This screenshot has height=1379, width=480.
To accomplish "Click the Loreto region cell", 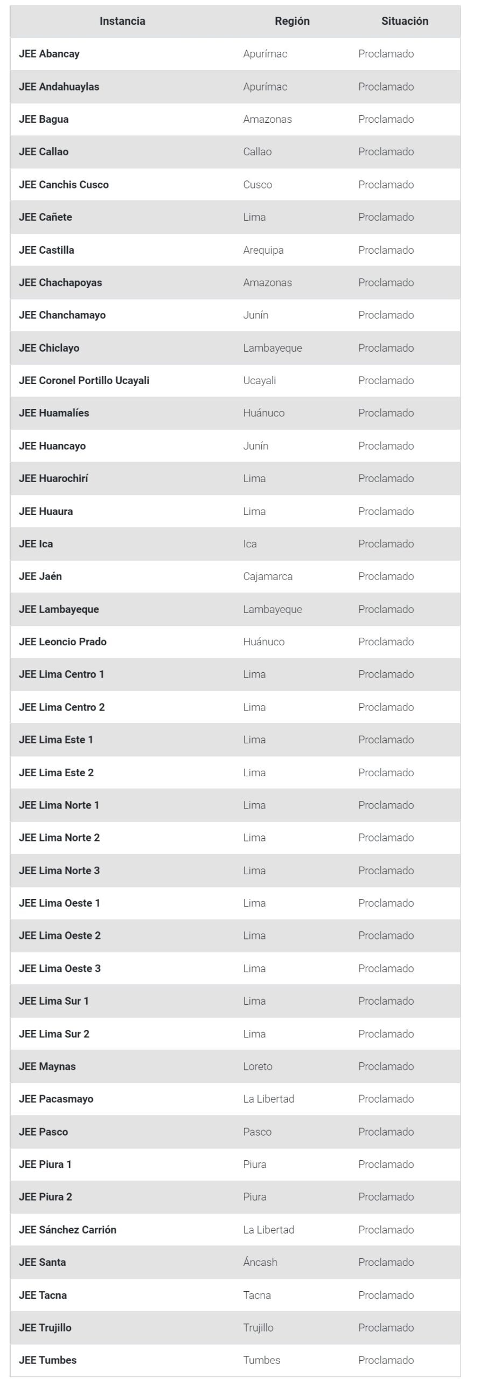I will click(258, 1066).
